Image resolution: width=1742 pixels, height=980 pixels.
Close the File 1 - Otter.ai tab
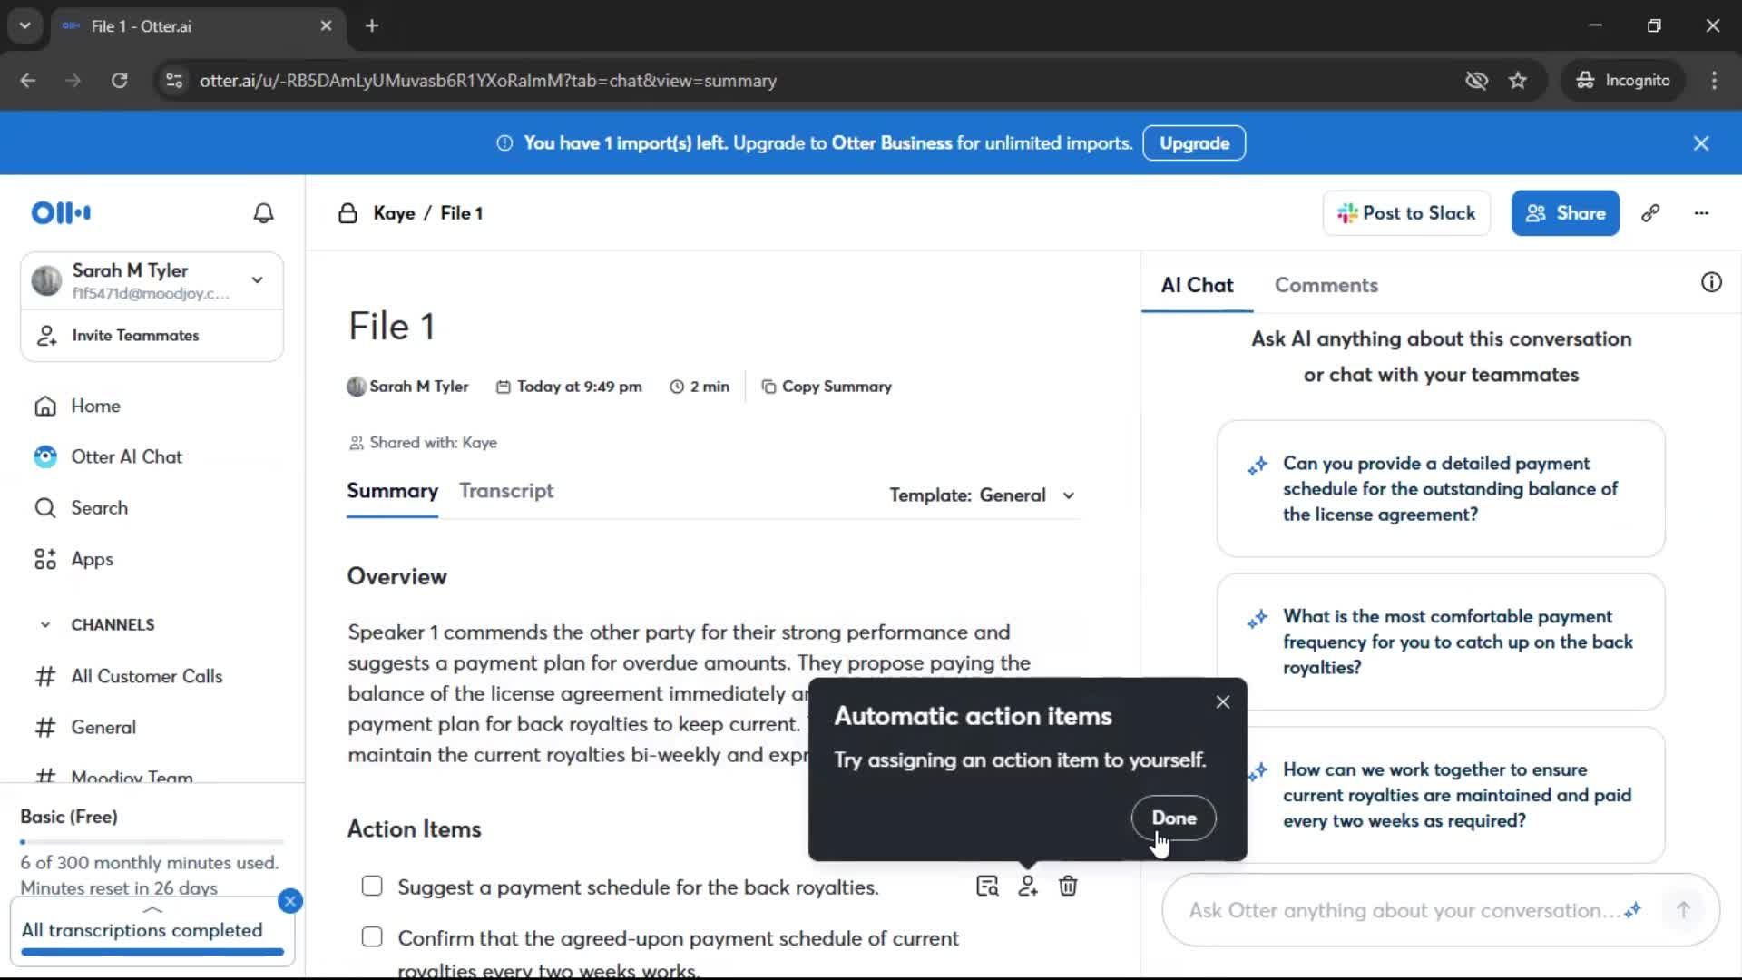(326, 26)
